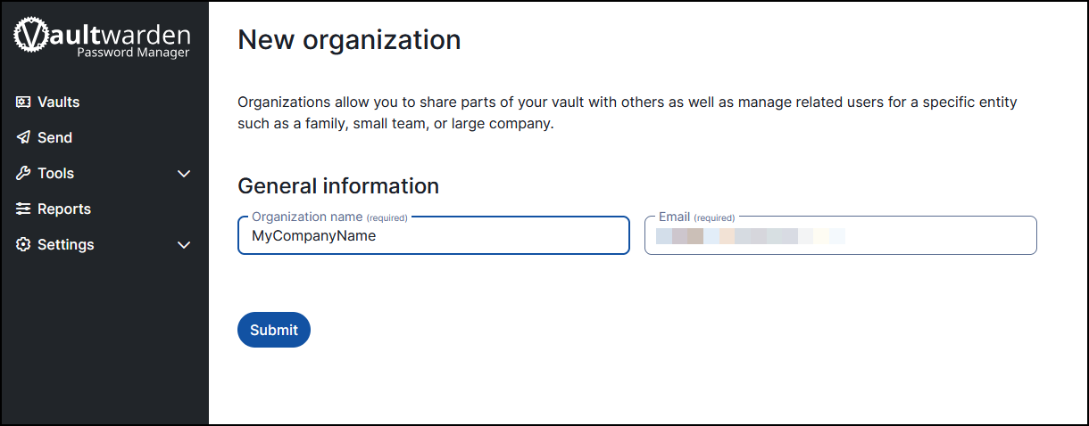Screen dimensions: 1089x426
Task: Click the Settings gear icon in sidebar
Action: click(x=23, y=245)
